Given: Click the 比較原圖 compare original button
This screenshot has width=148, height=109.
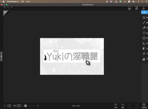Looking at the screenshot, I should 144,106.
